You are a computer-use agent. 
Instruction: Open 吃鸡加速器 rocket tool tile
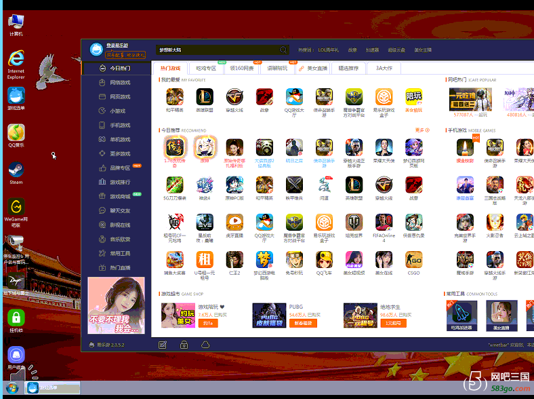coord(462,316)
